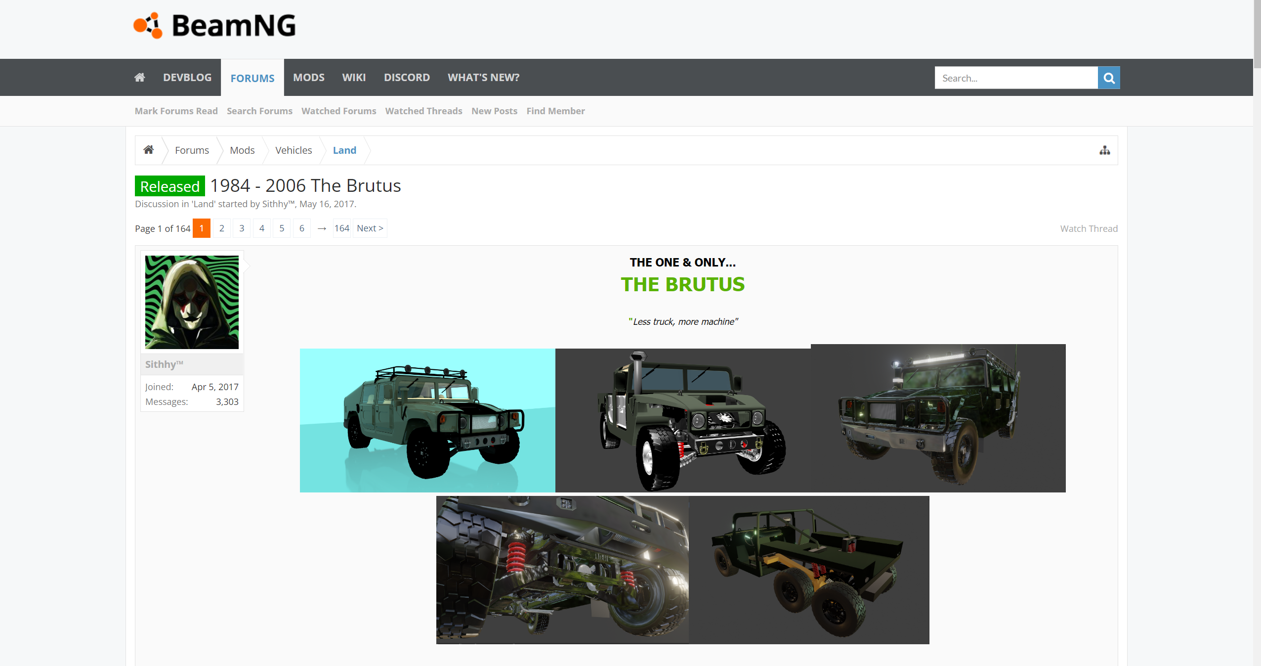Click the green Released prefix tag
1261x666 pixels.
[x=170, y=186]
